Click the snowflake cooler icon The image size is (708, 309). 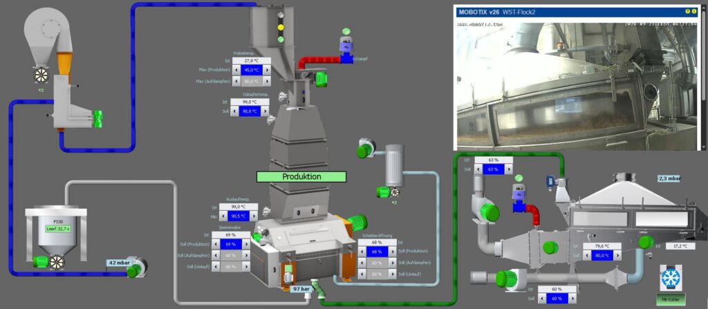[x=670, y=279]
